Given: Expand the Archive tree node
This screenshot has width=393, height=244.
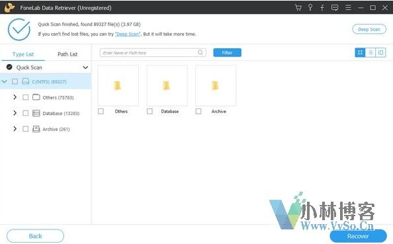Looking at the screenshot, I should [15, 129].
